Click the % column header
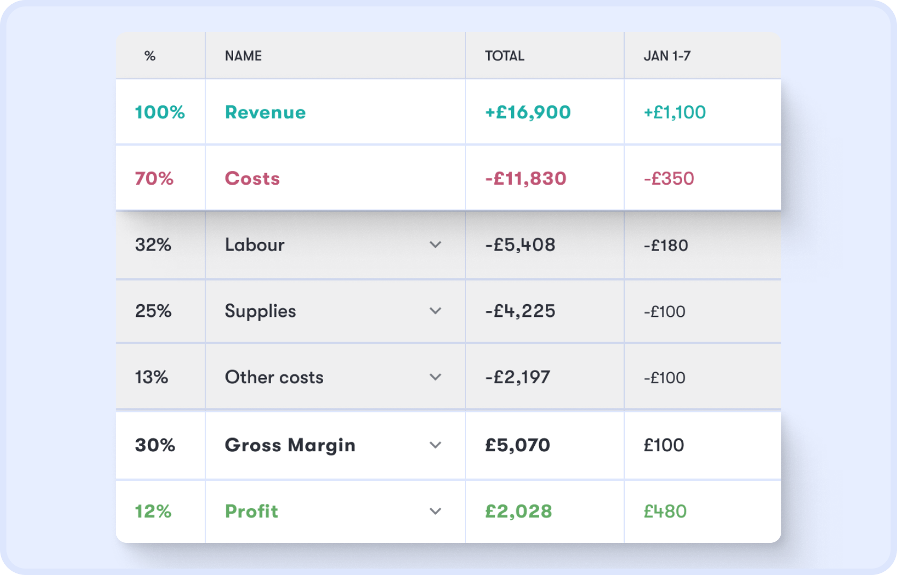This screenshot has width=897, height=575. (151, 55)
